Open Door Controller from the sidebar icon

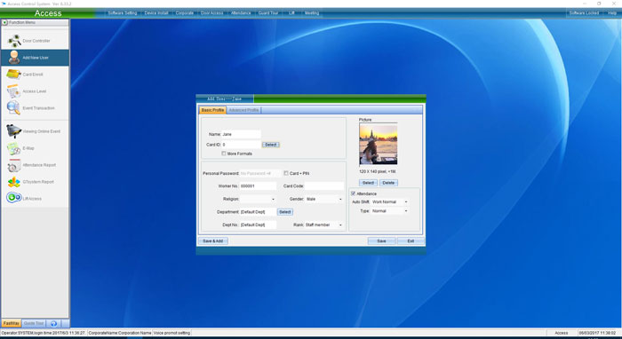pos(15,41)
